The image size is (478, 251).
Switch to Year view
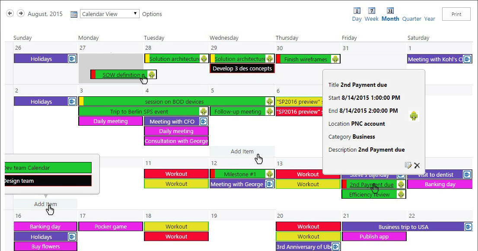point(430,19)
